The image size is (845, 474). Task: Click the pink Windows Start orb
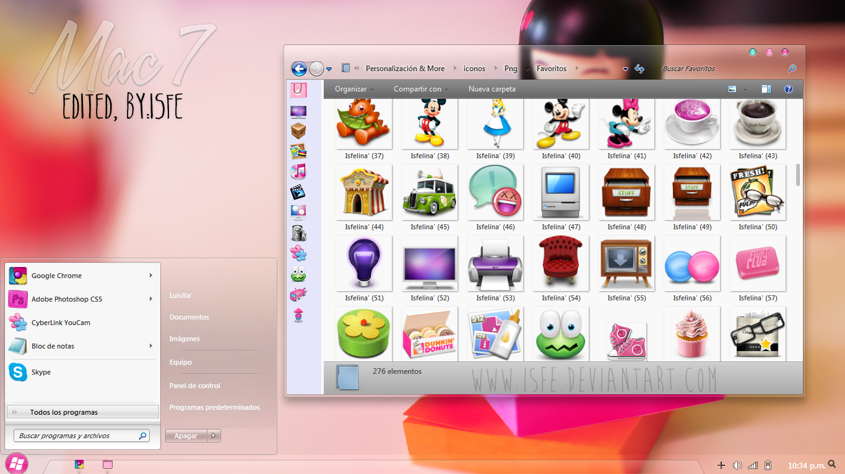pyautogui.click(x=17, y=465)
